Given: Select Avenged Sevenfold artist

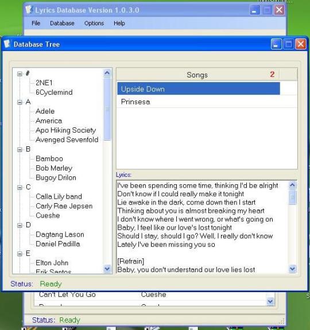Looking at the screenshot, I should click(67, 139).
